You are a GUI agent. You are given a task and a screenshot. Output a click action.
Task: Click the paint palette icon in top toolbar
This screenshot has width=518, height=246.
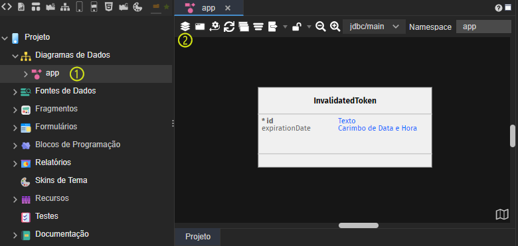(x=137, y=7)
